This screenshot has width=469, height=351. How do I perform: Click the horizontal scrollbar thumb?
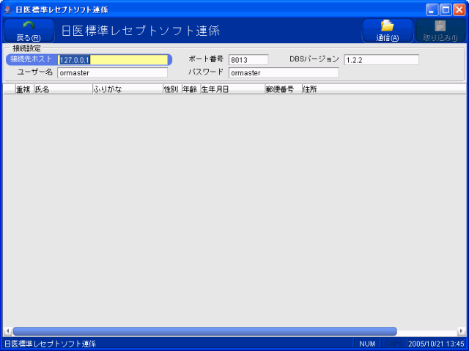205,331
